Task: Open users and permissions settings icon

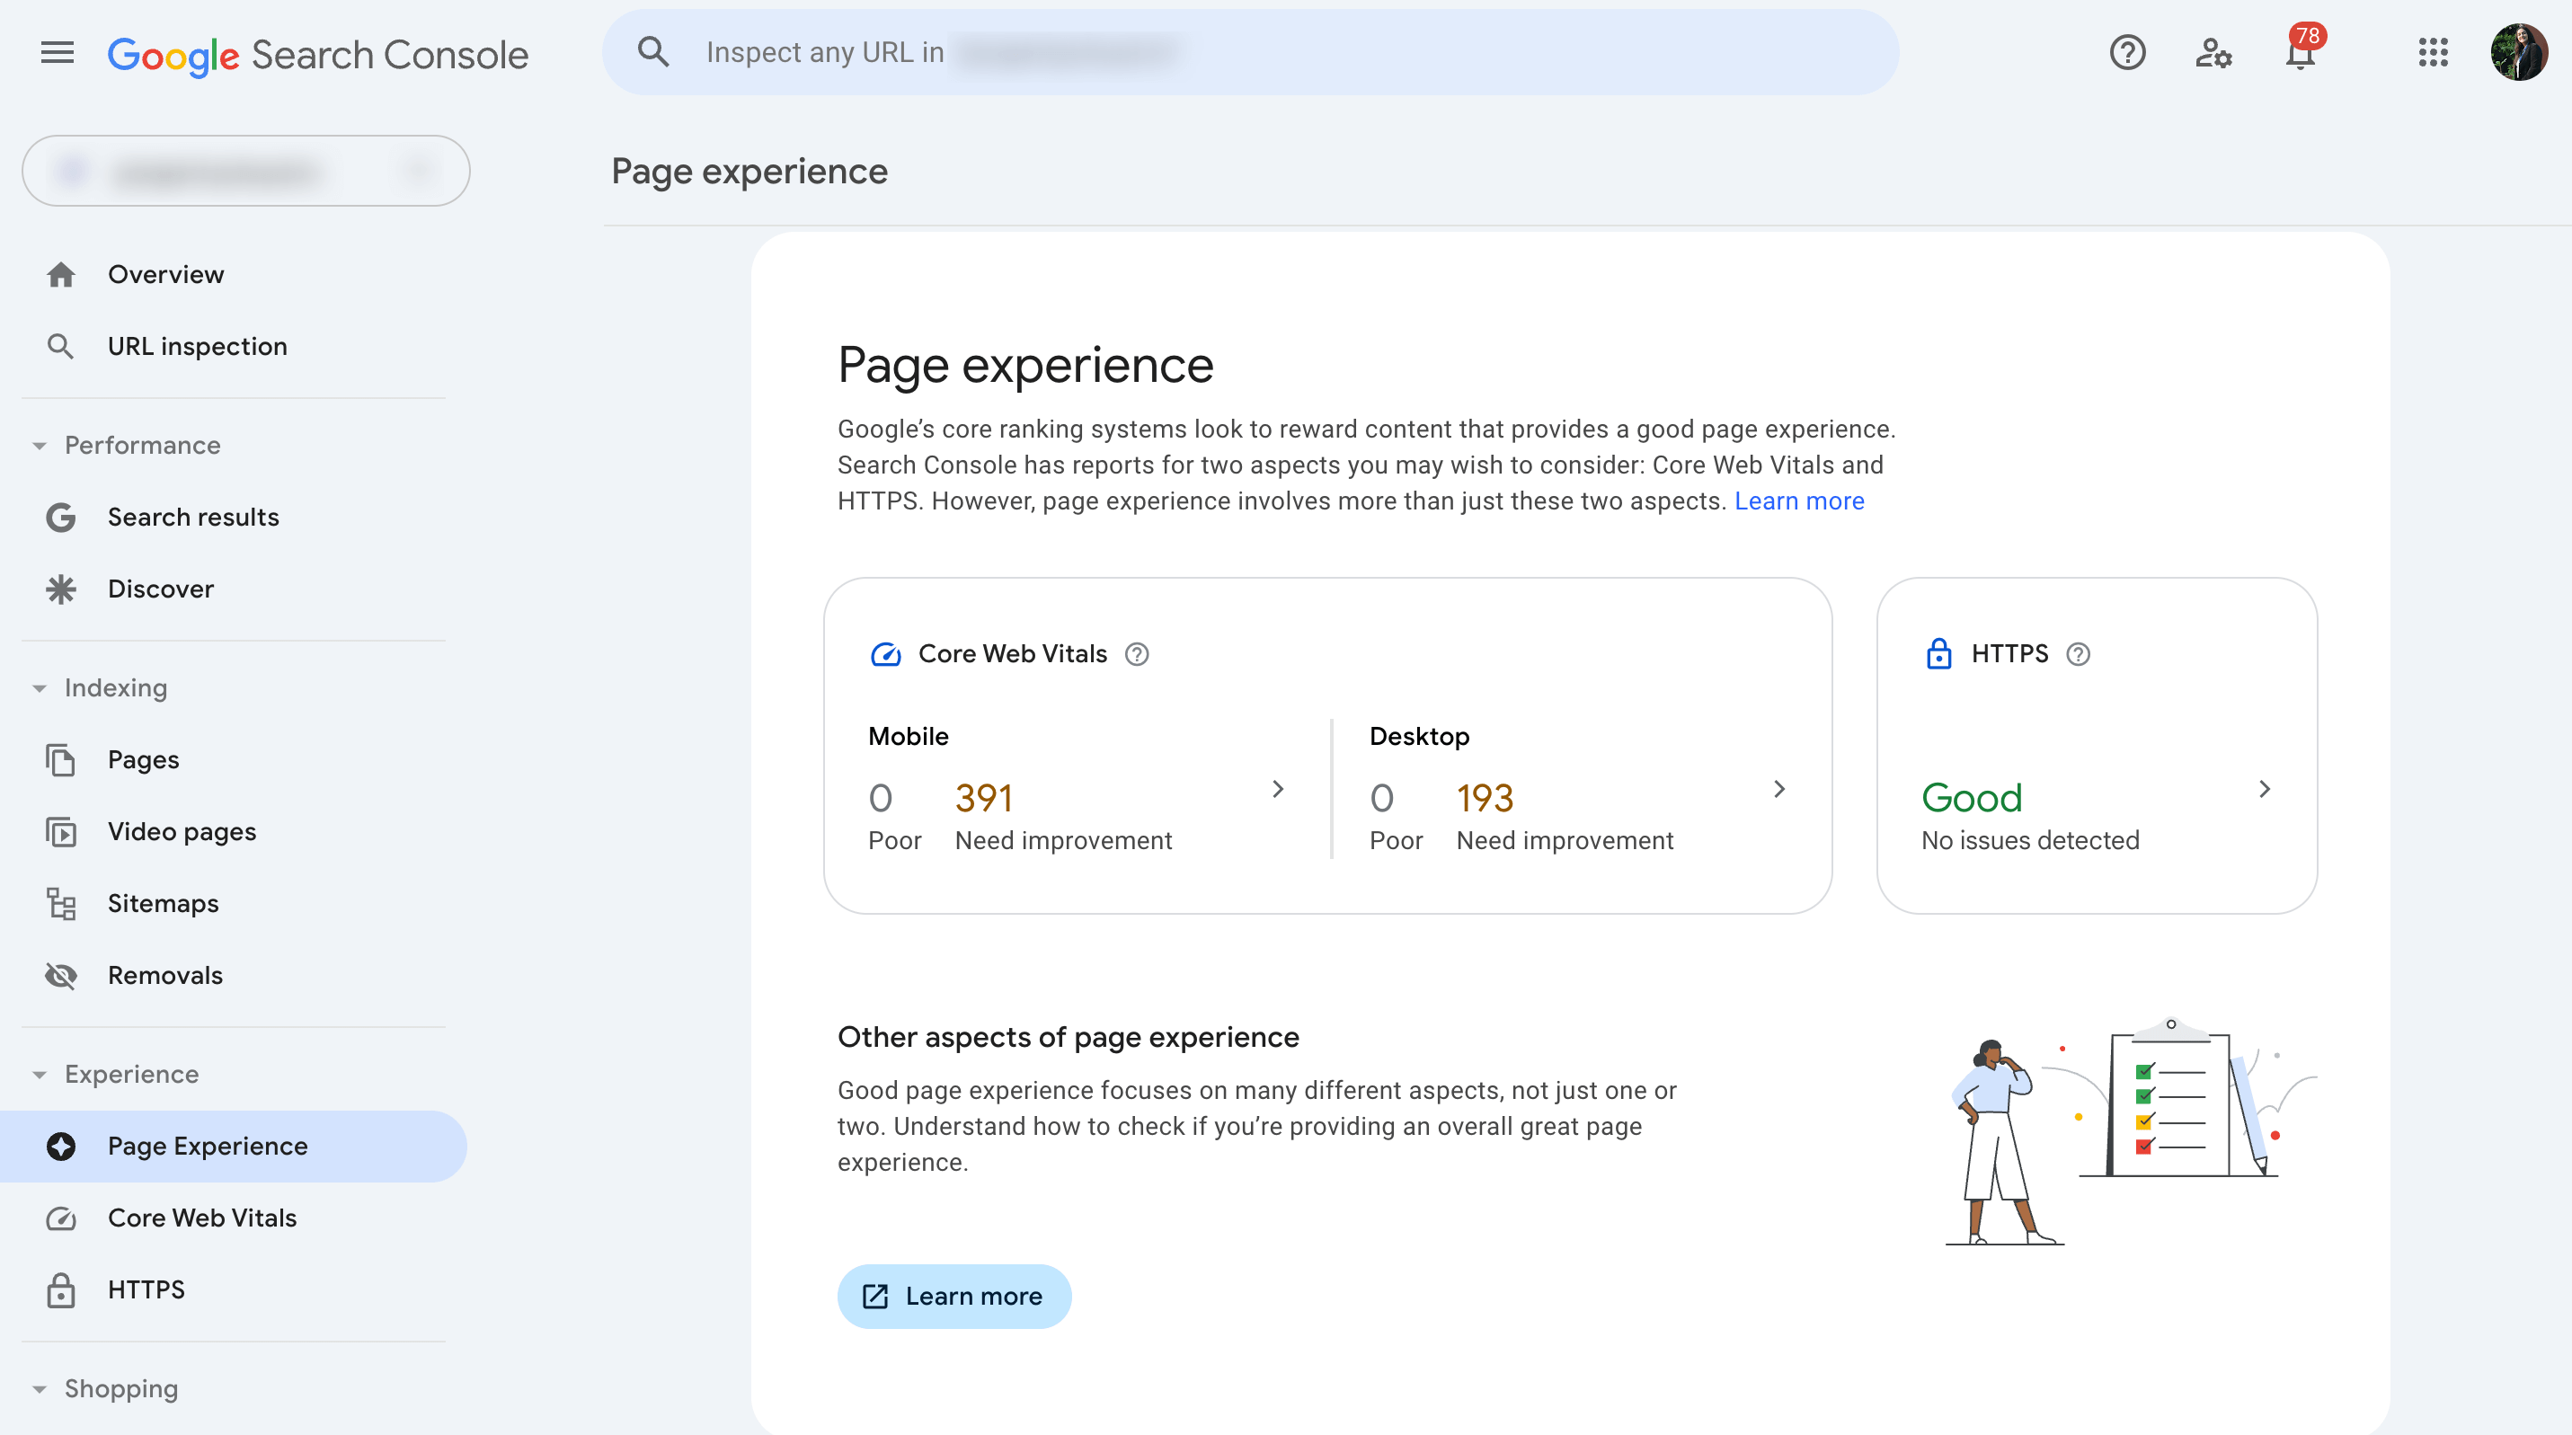Action: (2213, 52)
